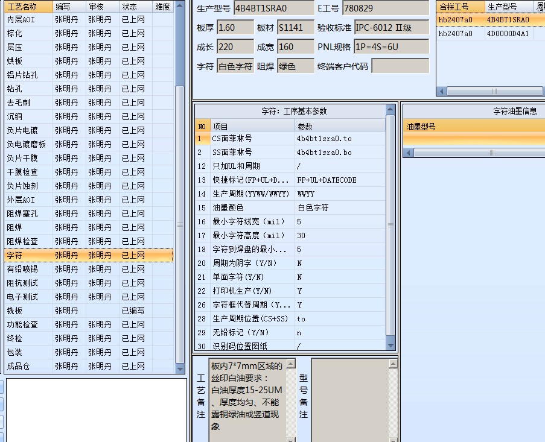Click the 验收标准 field IPC-6012 II级

coord(392,27)
